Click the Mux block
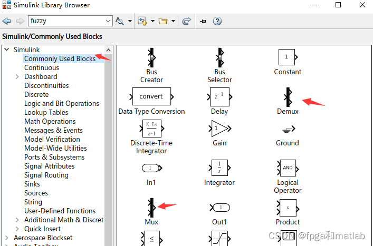Screen dimensions: 373x246 (151, 208)
